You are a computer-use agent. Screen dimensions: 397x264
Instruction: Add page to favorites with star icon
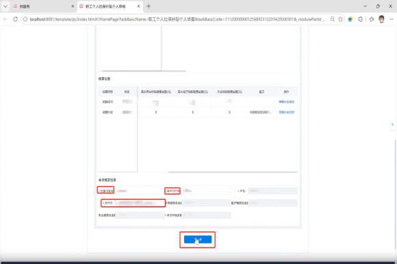[x=341, y=19]
